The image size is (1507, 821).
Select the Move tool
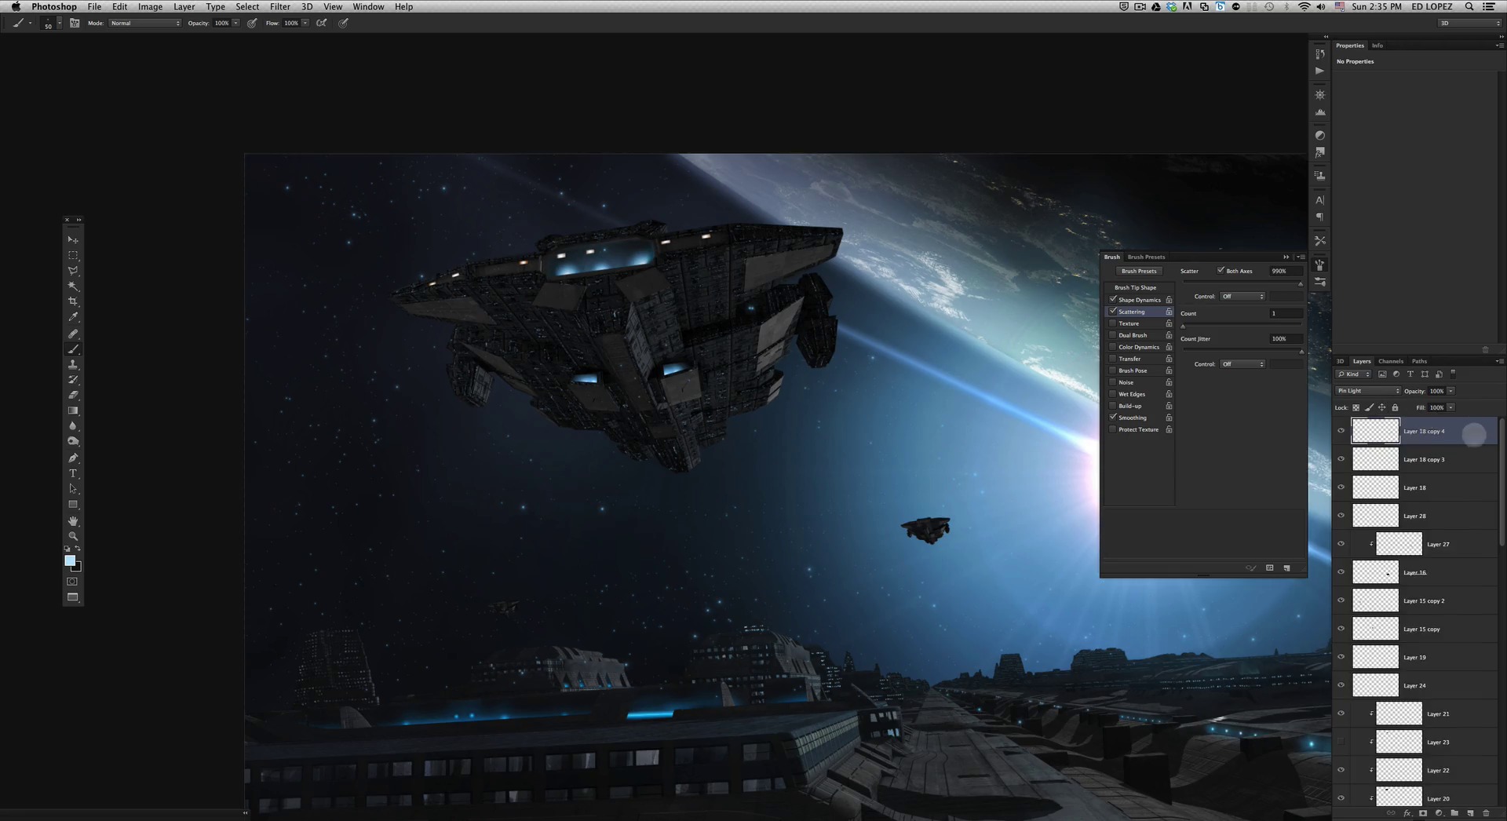(73, 239)
